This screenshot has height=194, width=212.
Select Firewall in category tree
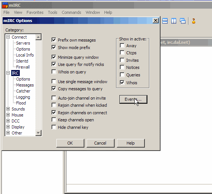click(23, 67)
